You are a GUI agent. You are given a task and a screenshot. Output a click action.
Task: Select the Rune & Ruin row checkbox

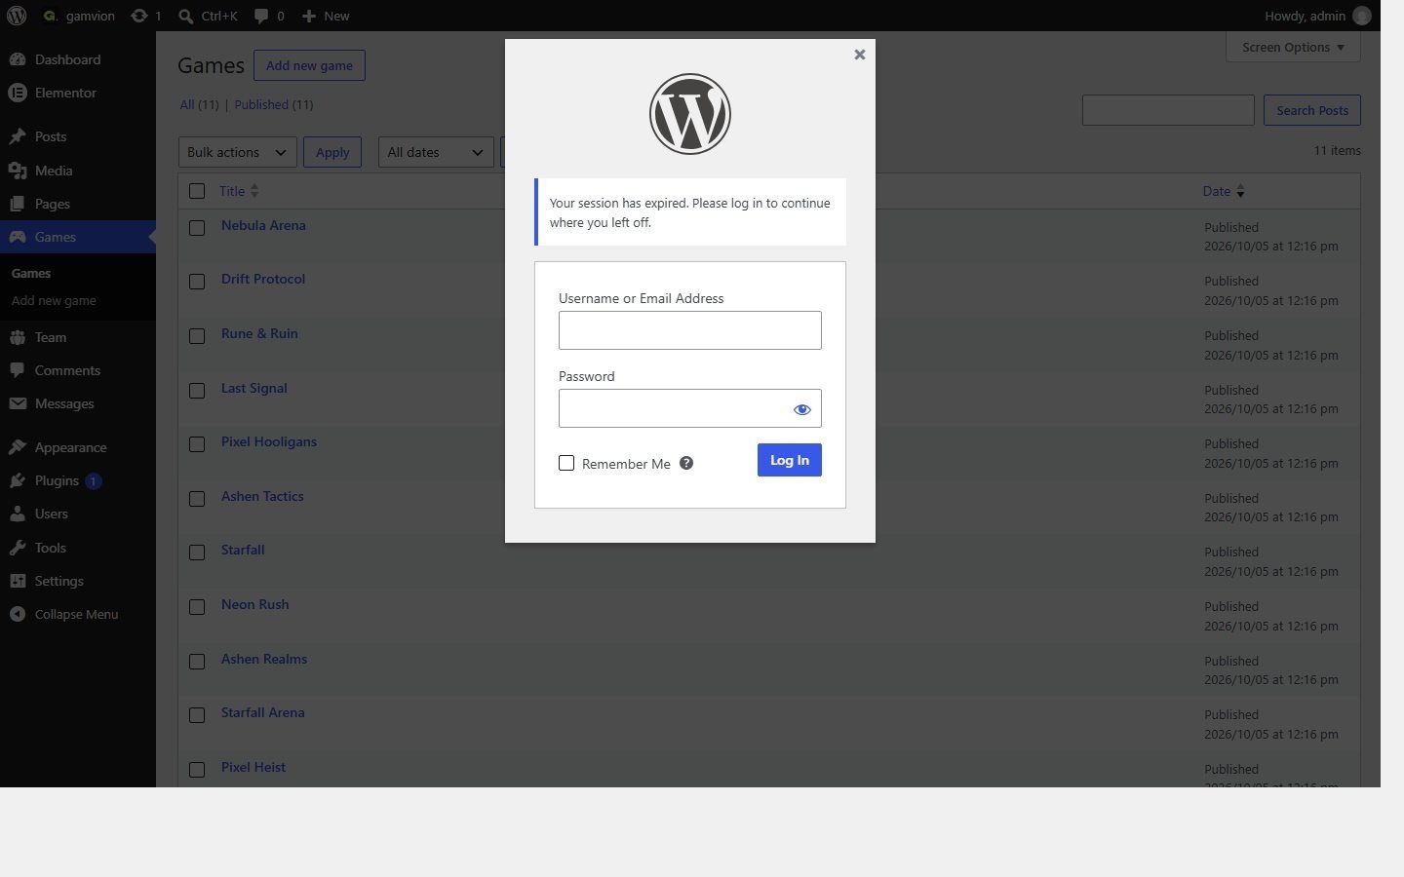tap(197, 335)
